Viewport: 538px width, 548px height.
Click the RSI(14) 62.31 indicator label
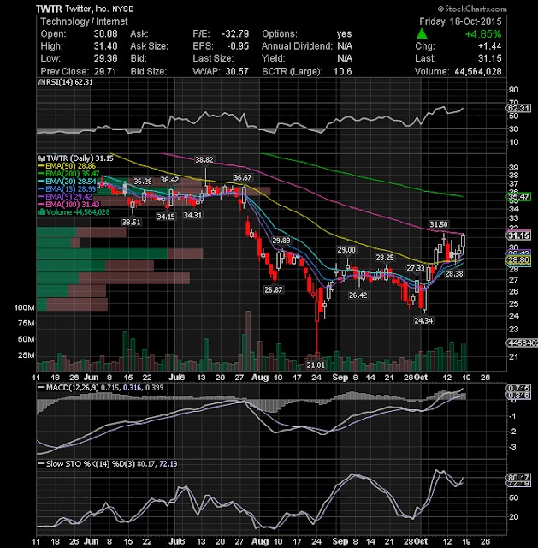pyautogui.click(x=65, y=82)
